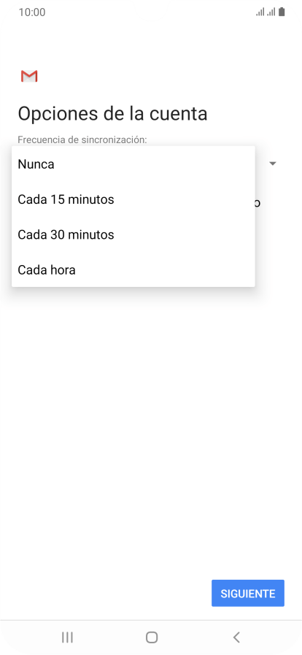This screenshot has height=655, width=302.
Task: Pick Cada 30 minutos from the list
Action: tap(133, 235)
